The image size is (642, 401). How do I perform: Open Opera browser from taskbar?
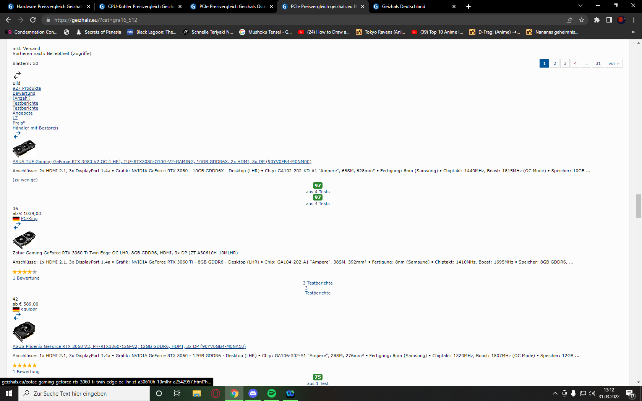coord(216,393)
